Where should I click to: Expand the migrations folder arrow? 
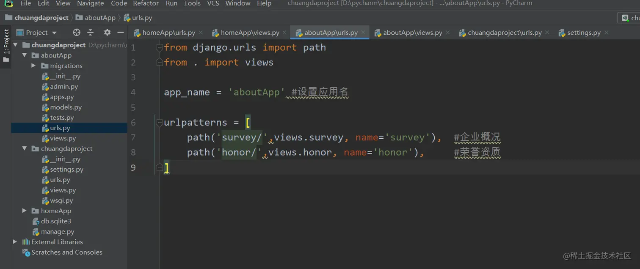[x=34, y=66]
